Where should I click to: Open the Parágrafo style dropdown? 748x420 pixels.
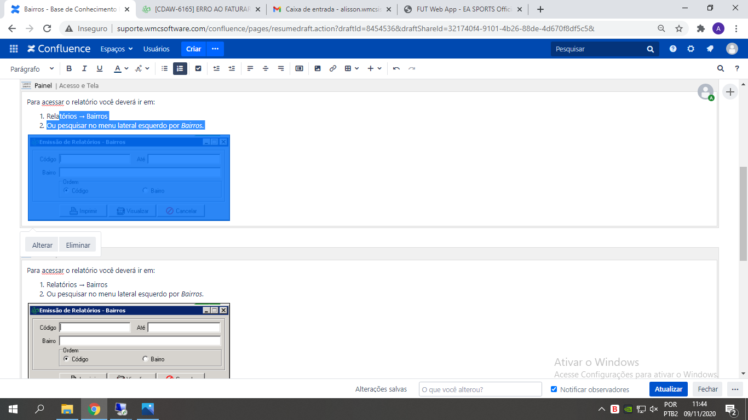32,69
